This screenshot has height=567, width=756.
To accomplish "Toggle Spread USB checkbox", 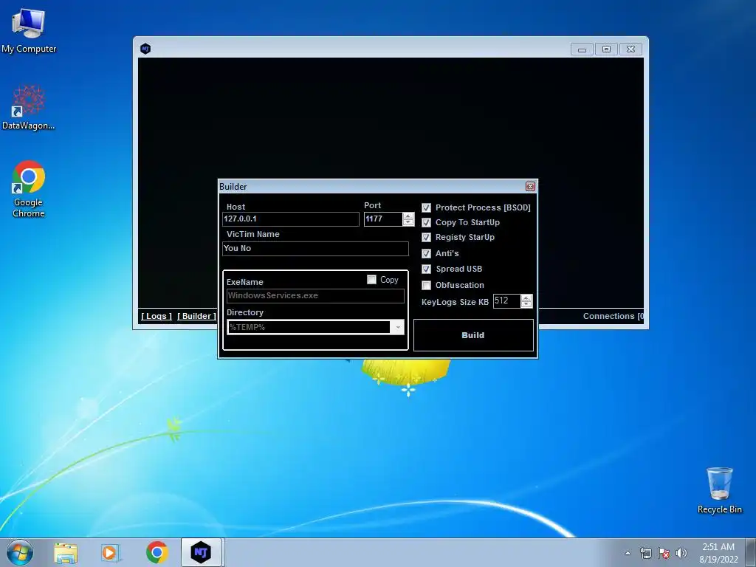I will (x=426, y=269).
